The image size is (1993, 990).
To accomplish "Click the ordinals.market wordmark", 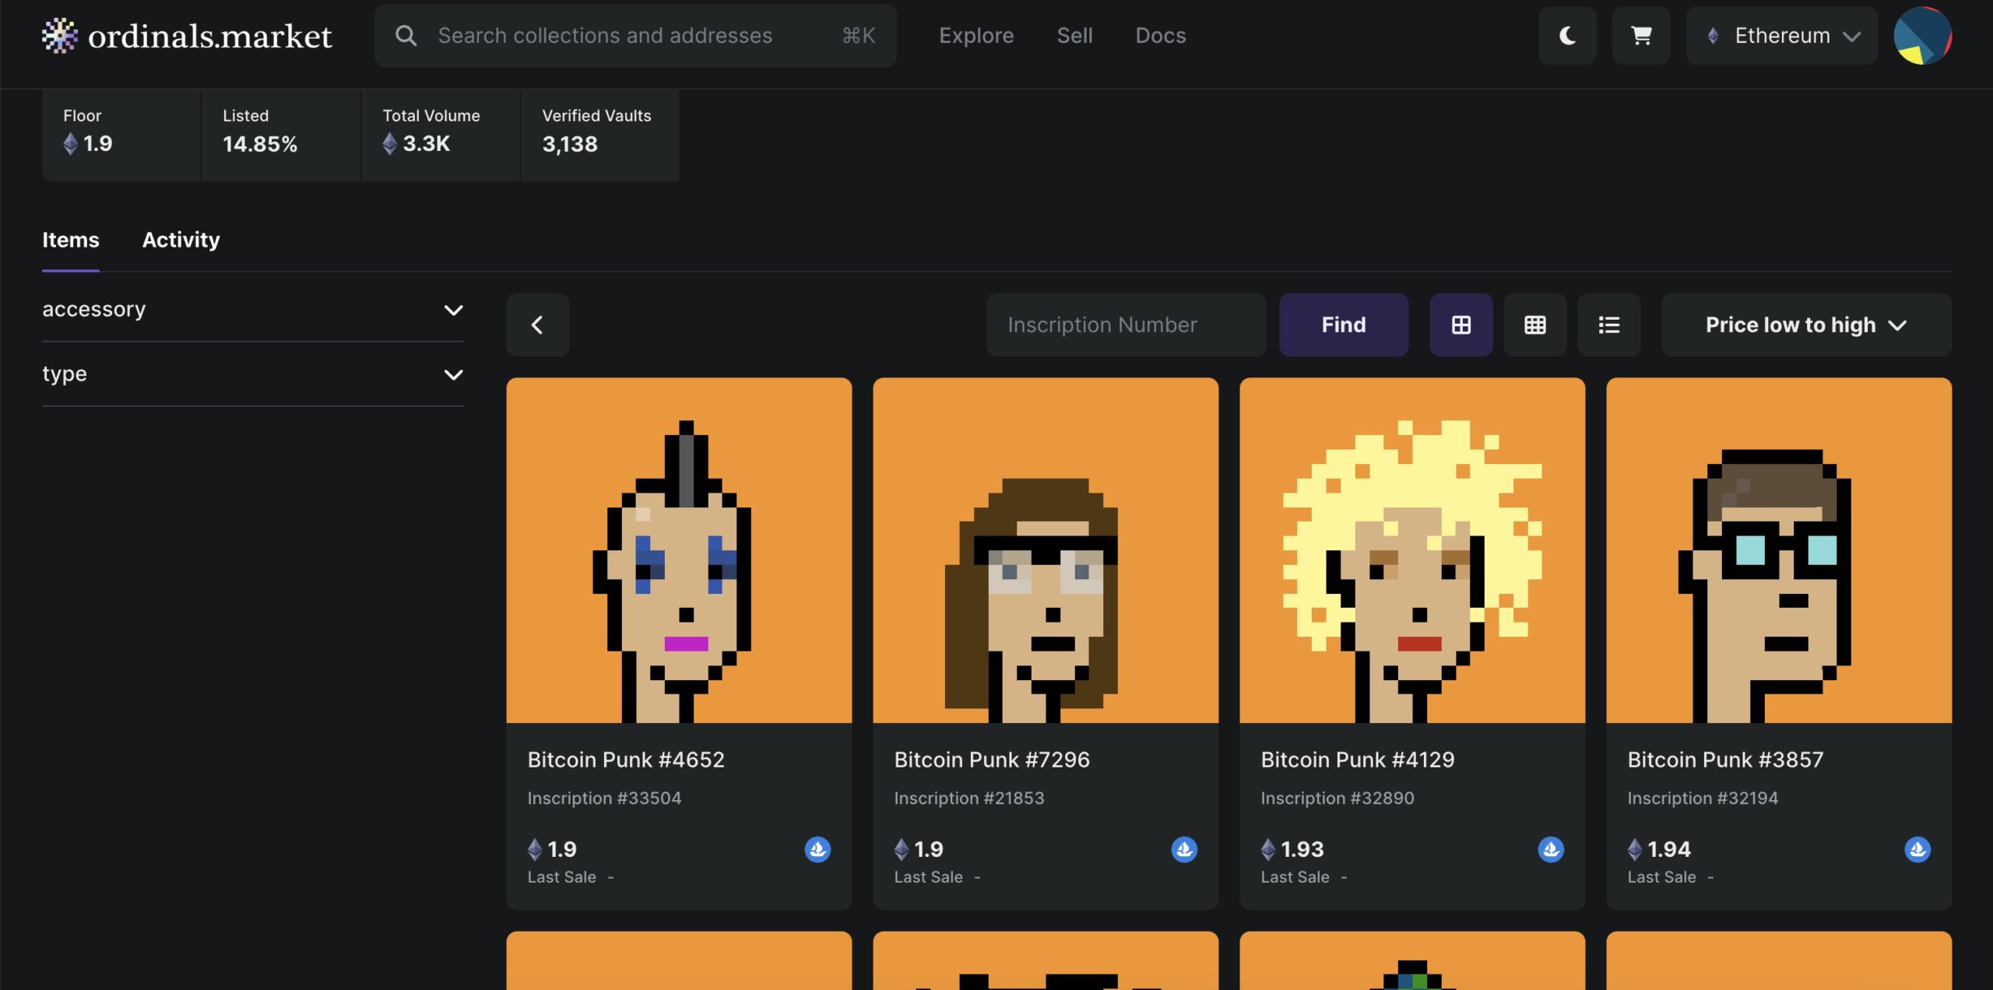I will tap(210, 36).
